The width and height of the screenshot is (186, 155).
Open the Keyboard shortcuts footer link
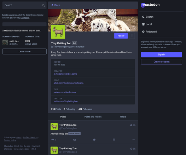pos(36,146)
